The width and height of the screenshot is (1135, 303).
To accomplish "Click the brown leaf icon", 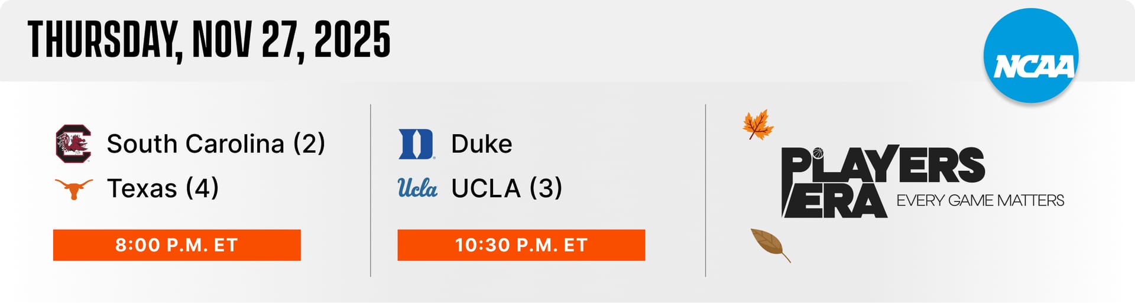I will click(x=769, y=245).
